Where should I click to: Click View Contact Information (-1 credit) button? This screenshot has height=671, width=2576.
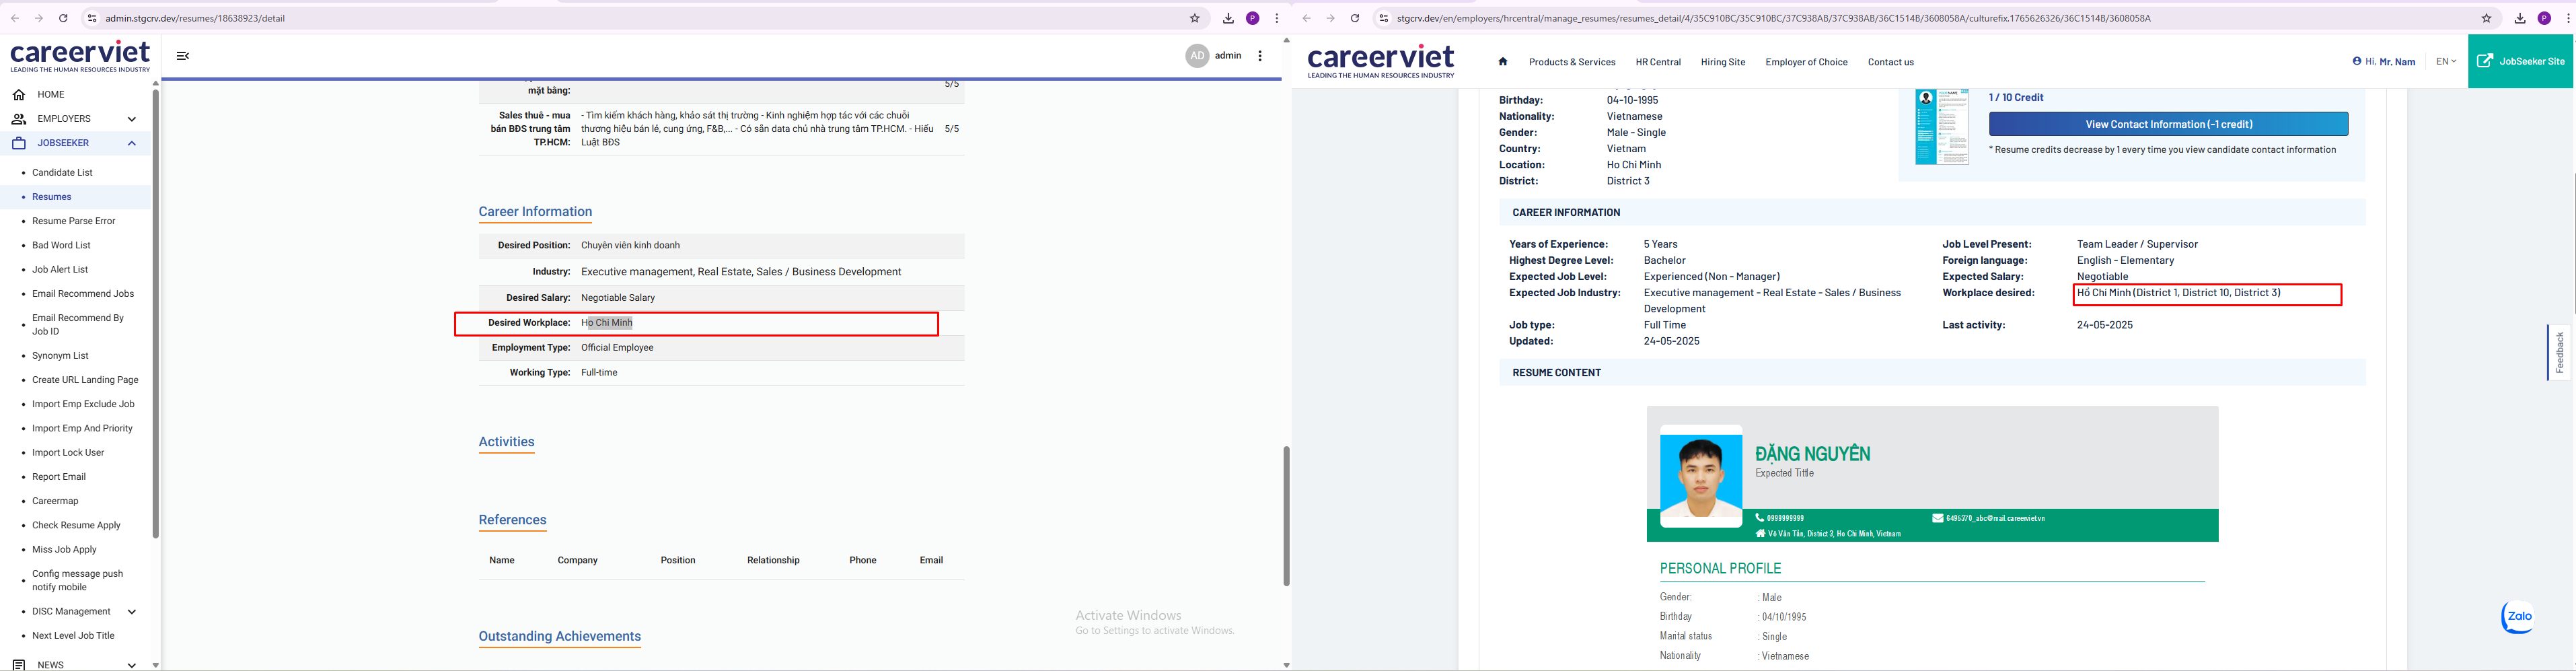coord(2168,124)
